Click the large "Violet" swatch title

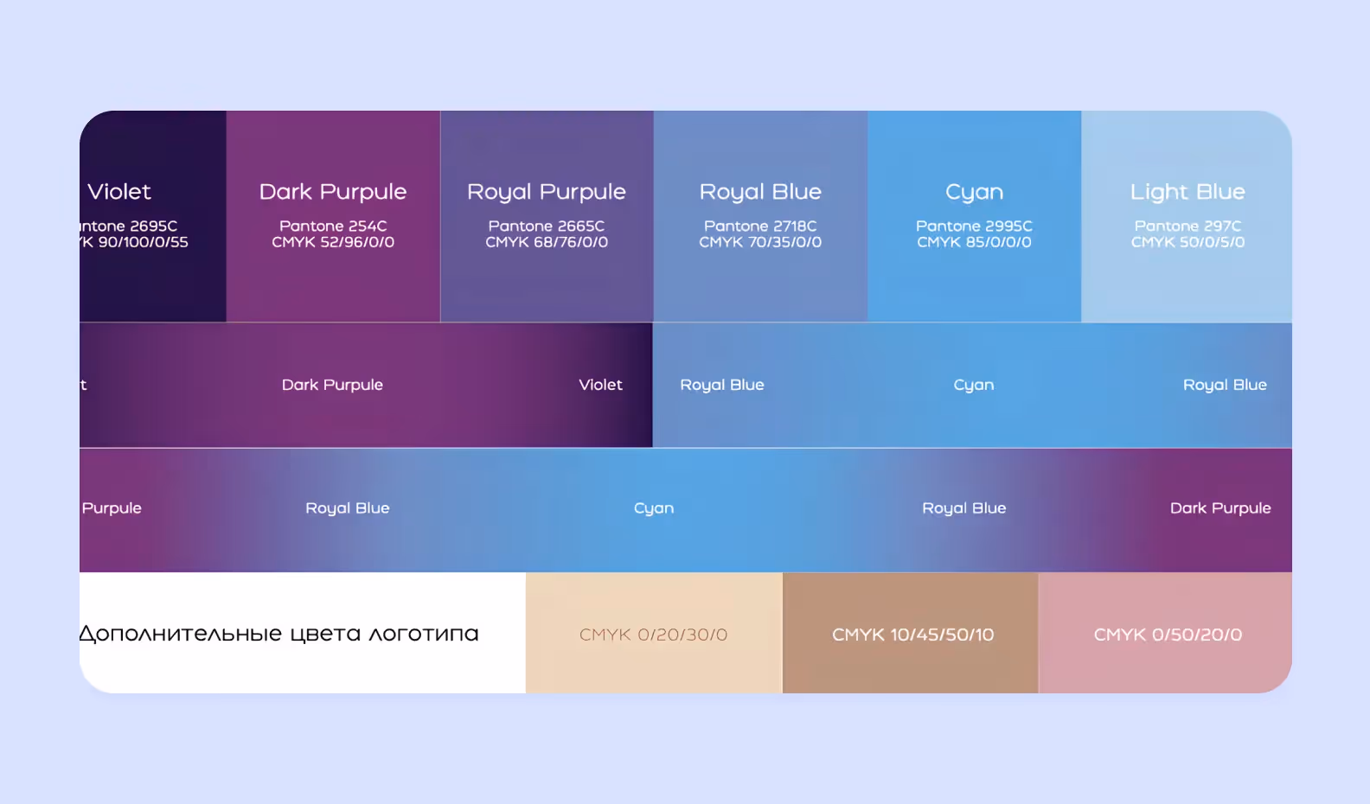click(x=119, y=191)
